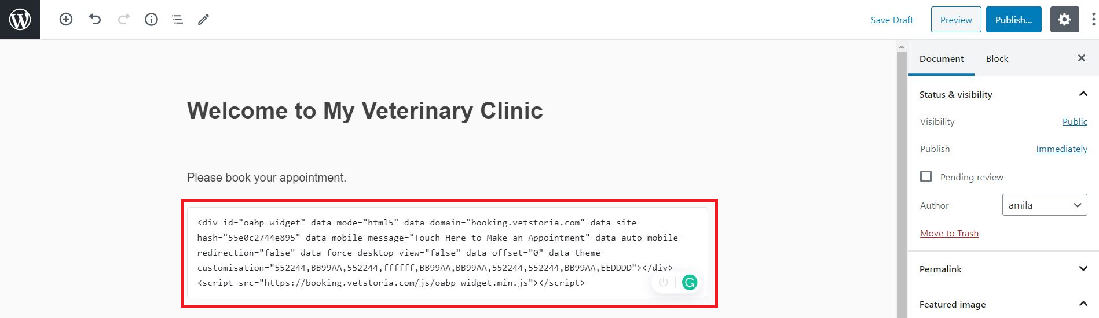
Task: Check the Pending review checkbox
Action: 926,176
